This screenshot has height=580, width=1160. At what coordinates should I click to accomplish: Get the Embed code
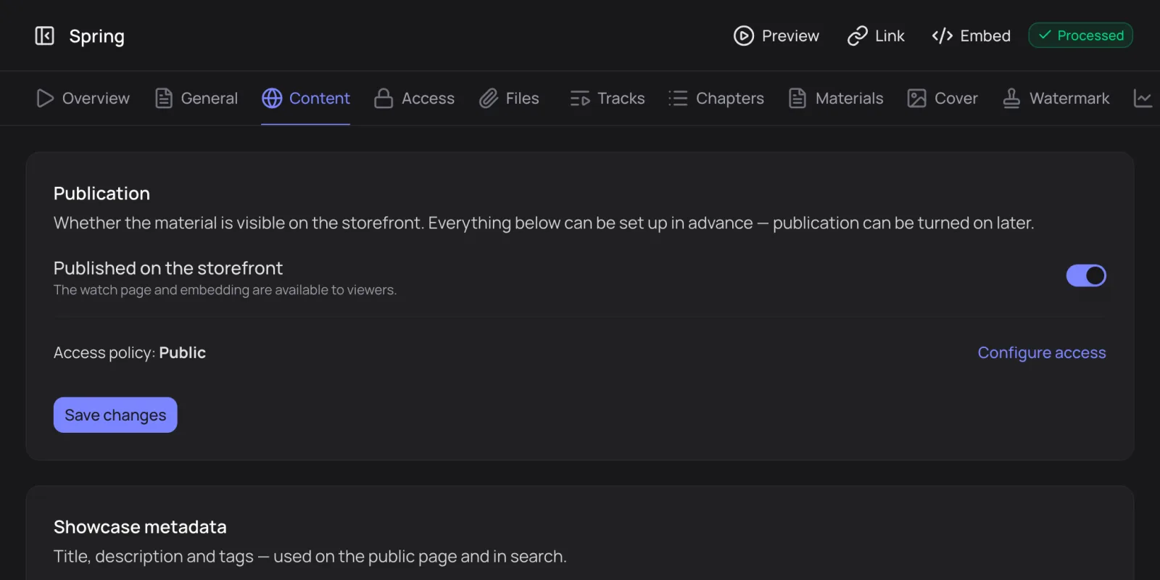tap(971, 36)
